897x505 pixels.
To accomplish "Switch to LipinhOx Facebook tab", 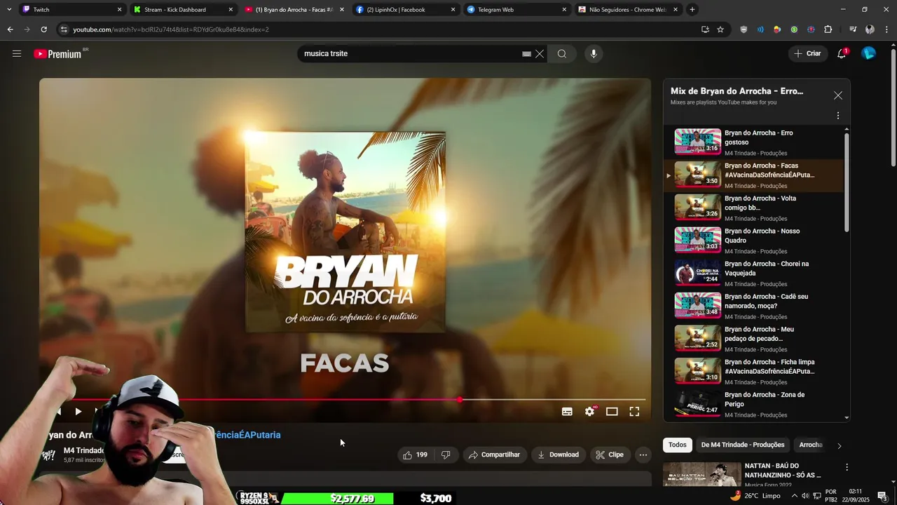I will [406, 10].
